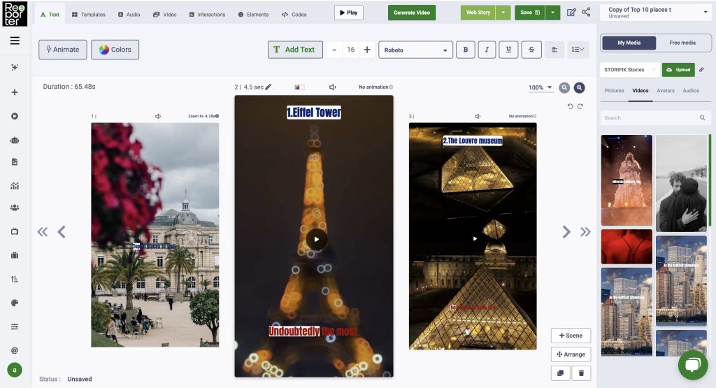Open the Colors picker button
Image resolution: width=716 pixels, height=388 pixels.
[x=115, y=50]
